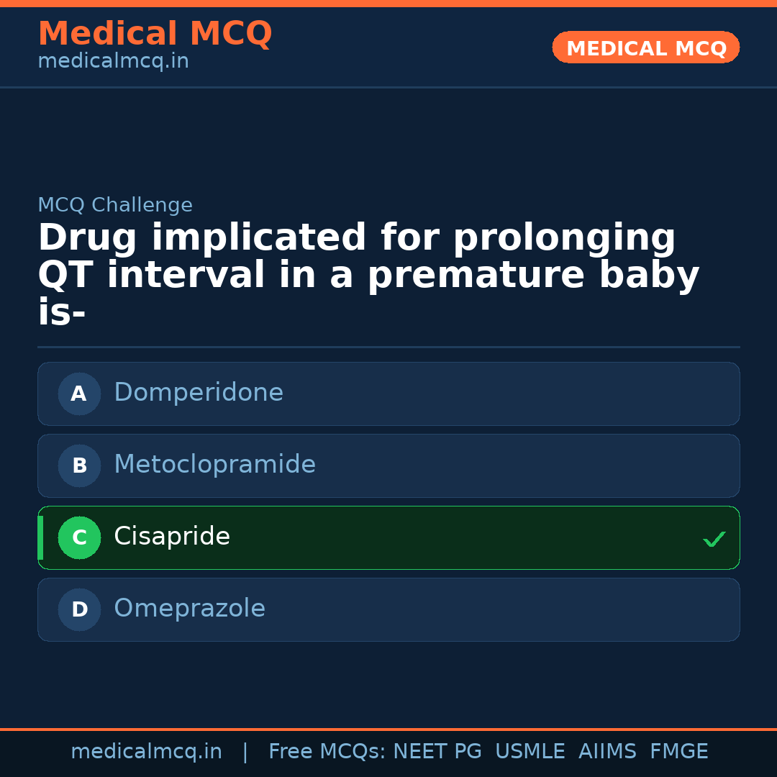The height and width of the screenshot is (777, 777).
Task: Switch to the USMLE section
Action: (x=530, y=751)
